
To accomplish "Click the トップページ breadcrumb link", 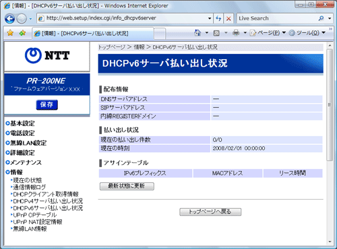I will [112, 47].
